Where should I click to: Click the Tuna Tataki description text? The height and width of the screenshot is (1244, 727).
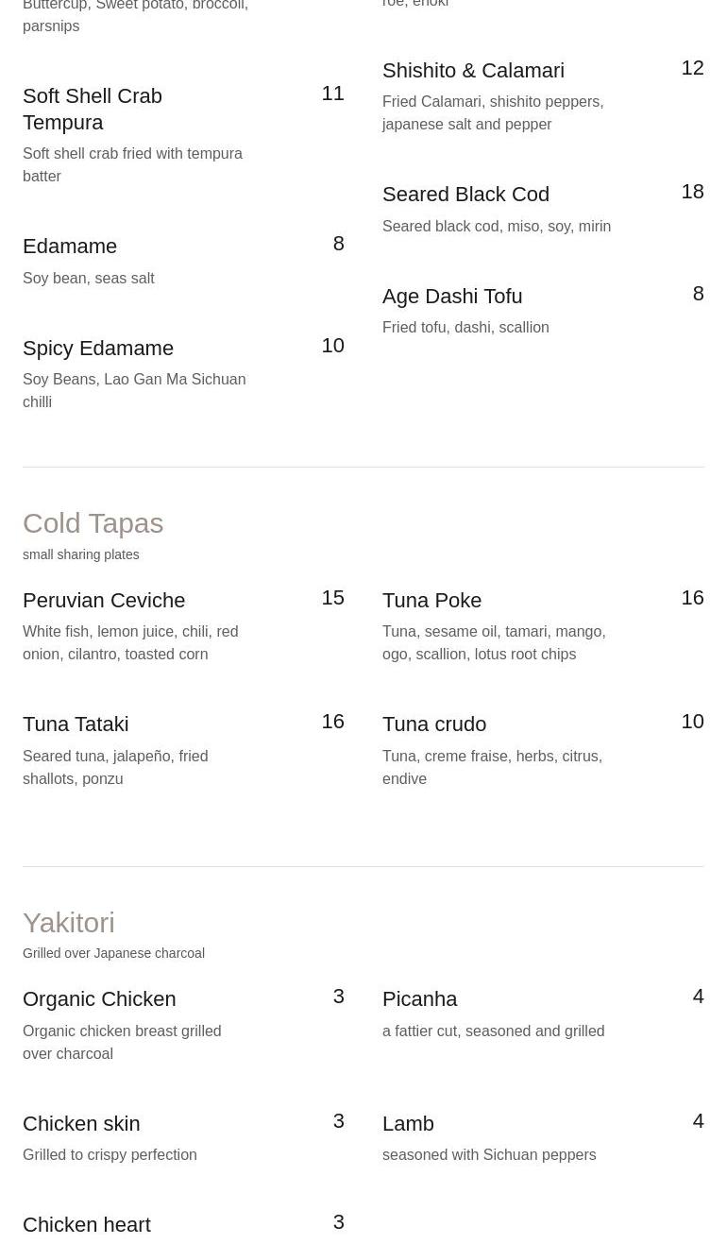(115, 767)
